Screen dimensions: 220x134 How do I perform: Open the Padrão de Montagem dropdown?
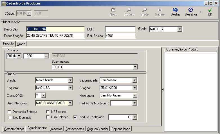pyautogui.click(x=134, y=103)
